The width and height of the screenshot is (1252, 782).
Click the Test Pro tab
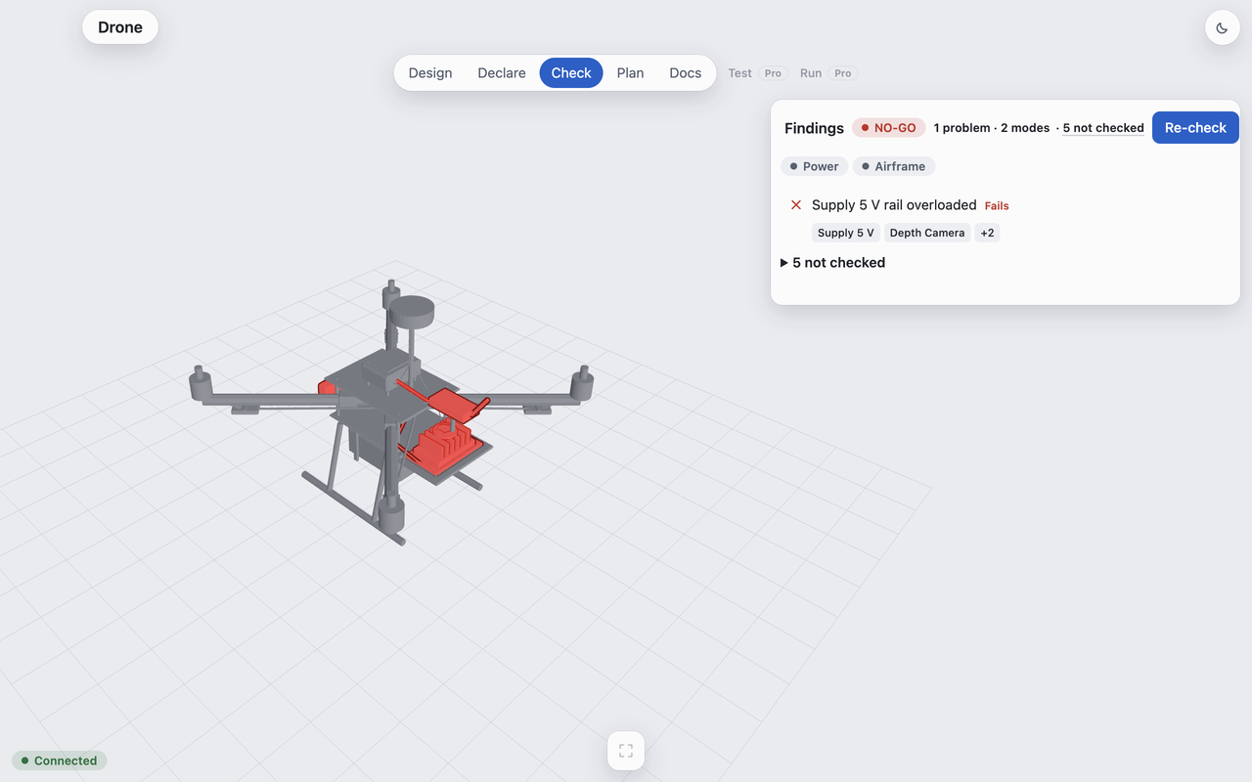tap(757, 73)
